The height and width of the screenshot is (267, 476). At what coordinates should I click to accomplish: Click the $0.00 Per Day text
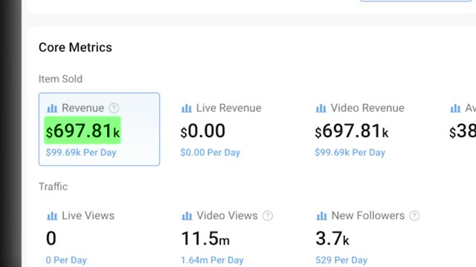click(x=210, y=153)
